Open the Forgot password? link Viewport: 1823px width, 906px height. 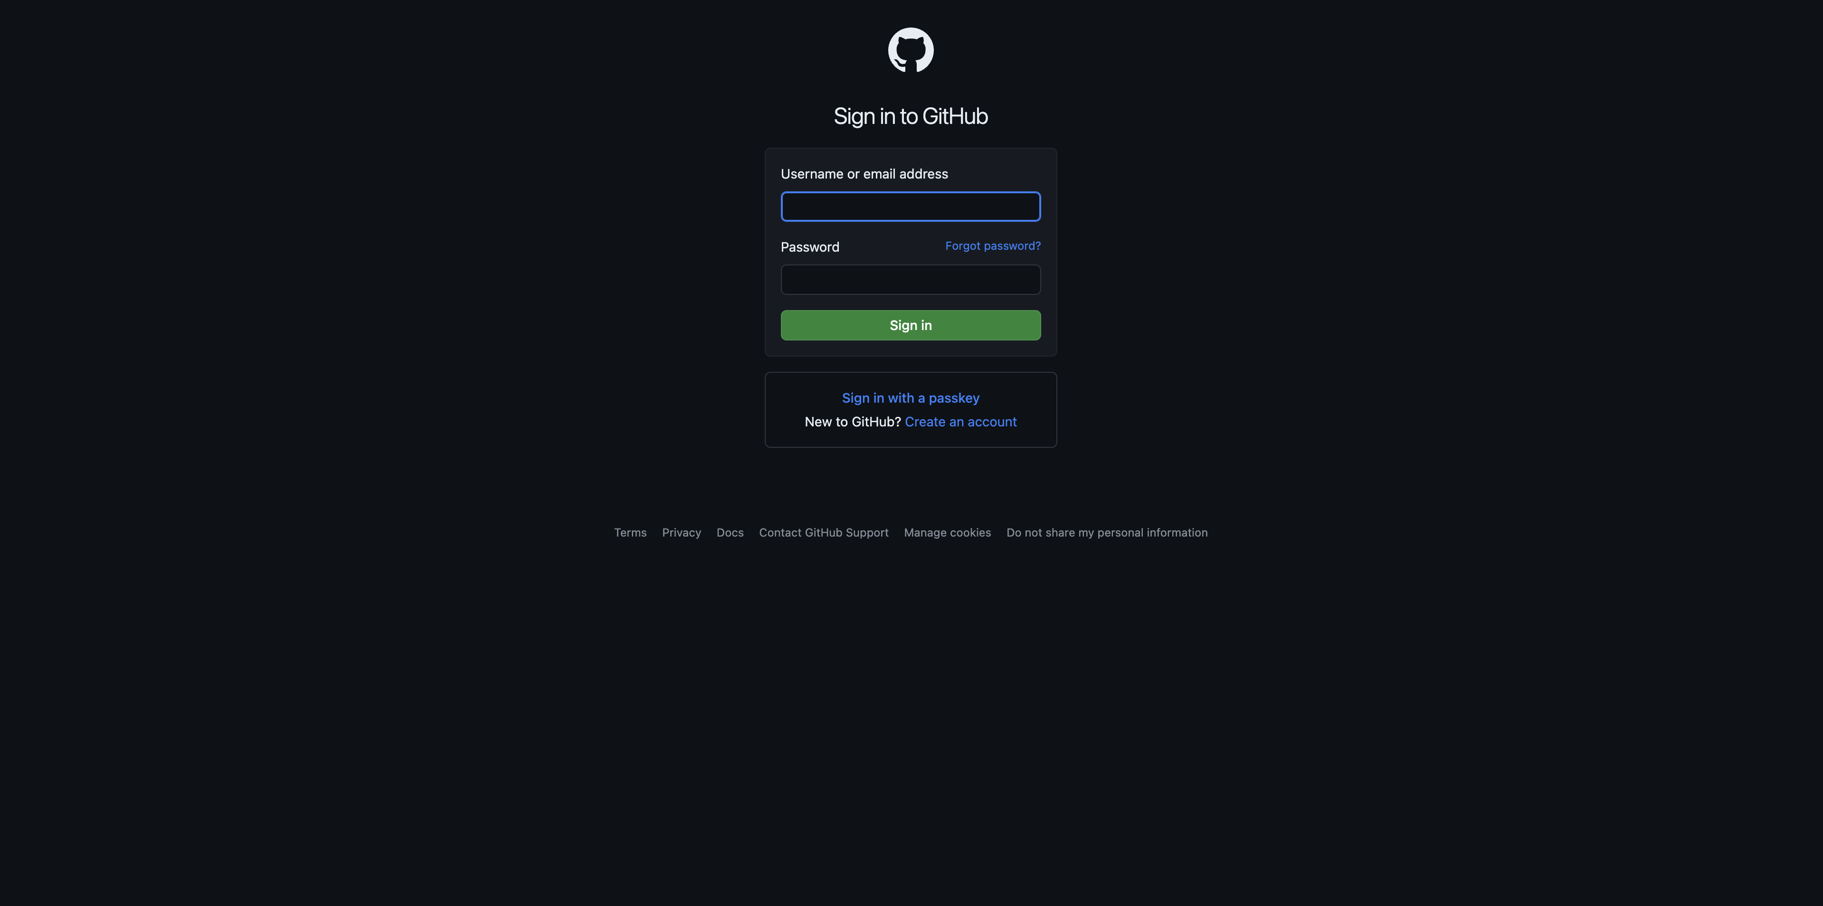tap(993, 246)
